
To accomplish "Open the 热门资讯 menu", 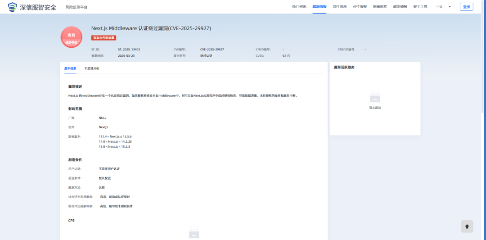I will (299, 7).
